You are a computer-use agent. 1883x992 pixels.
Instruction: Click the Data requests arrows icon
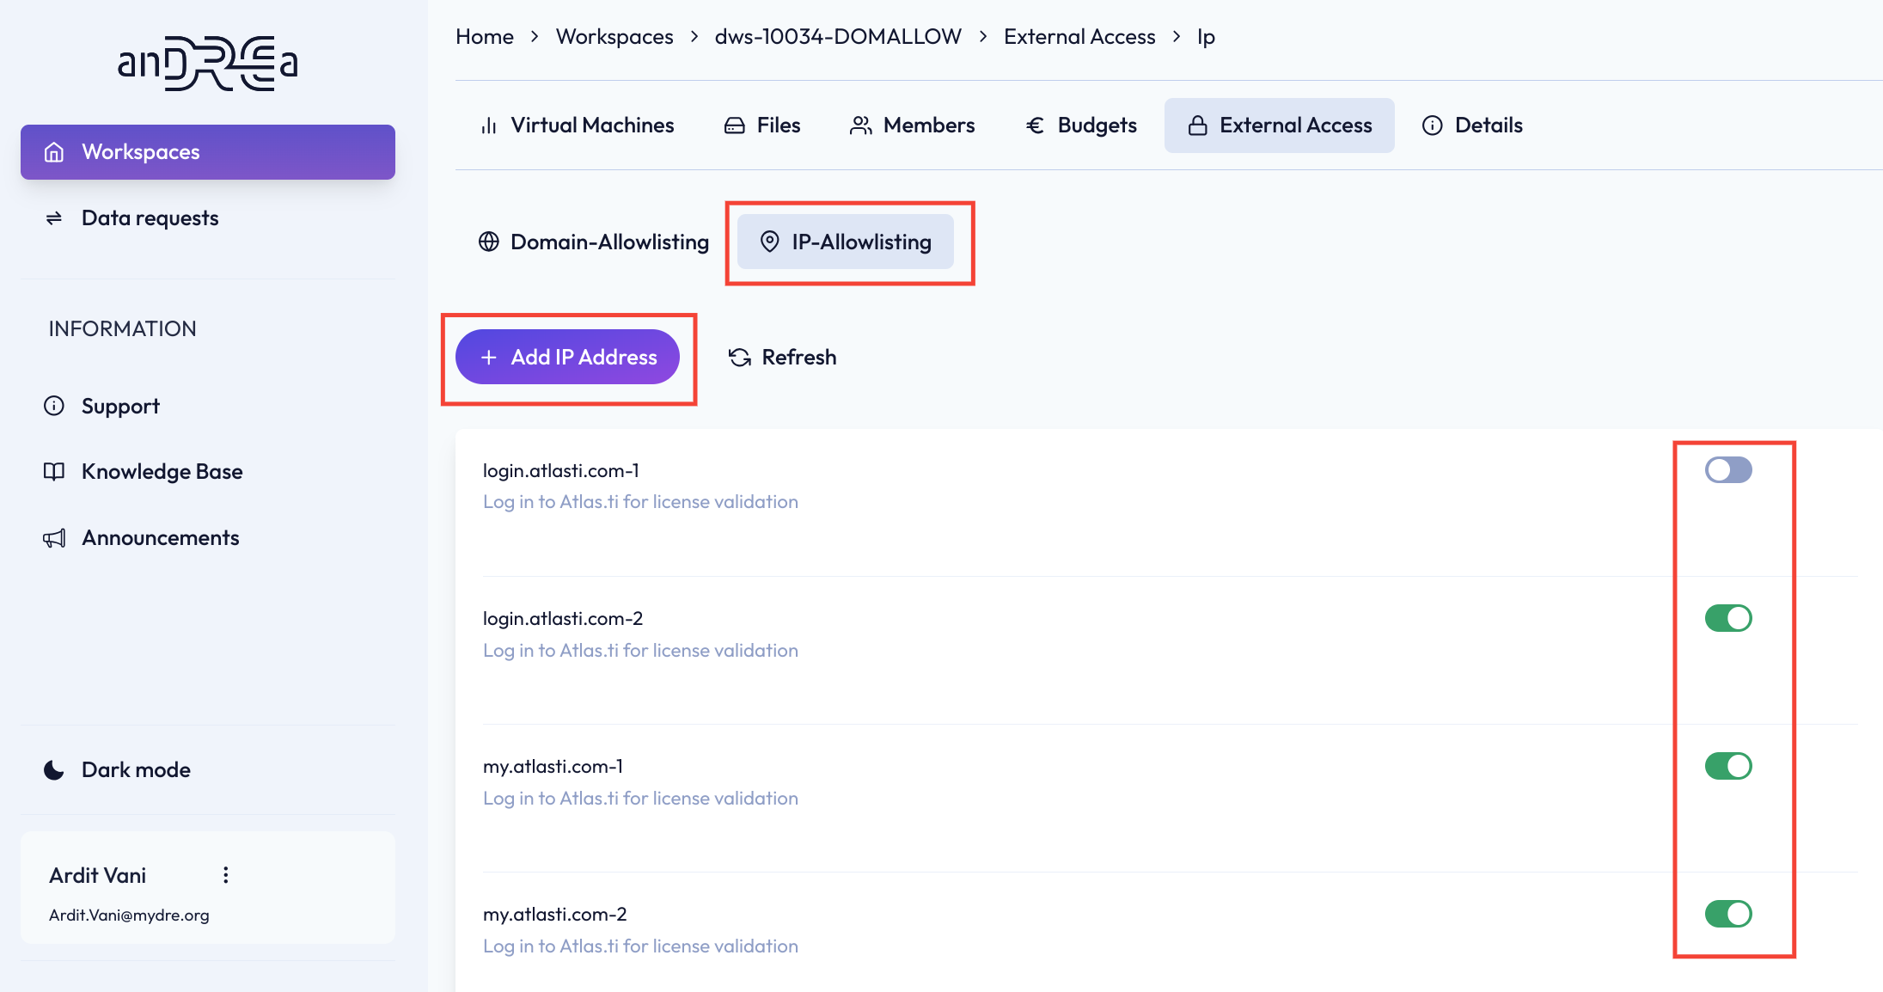click(x=54, y=218)
